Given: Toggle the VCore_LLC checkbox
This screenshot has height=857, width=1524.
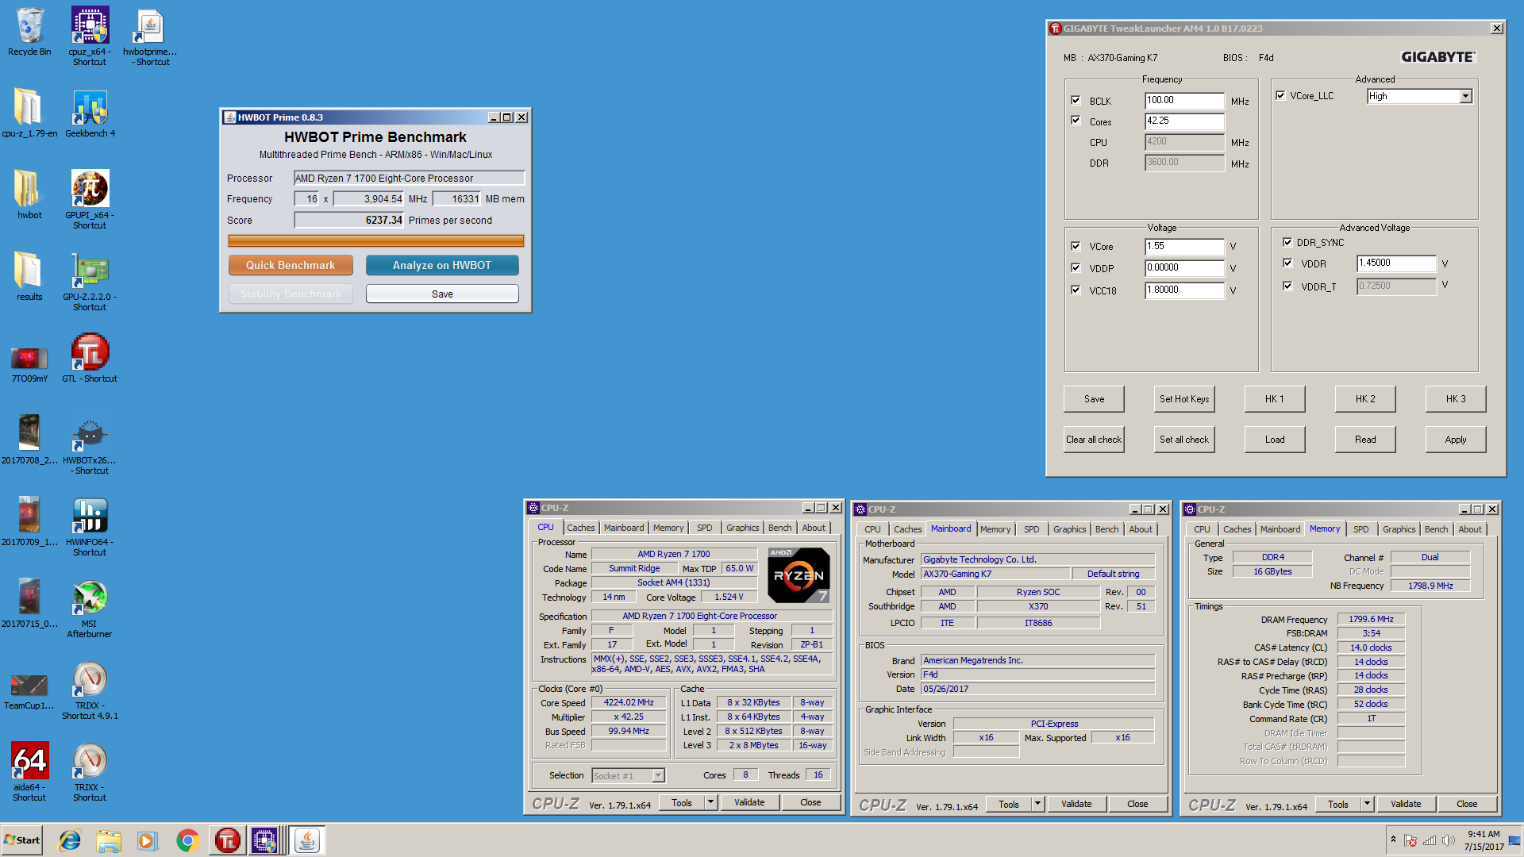Looking at the screenshot, I should [1280, 95].
